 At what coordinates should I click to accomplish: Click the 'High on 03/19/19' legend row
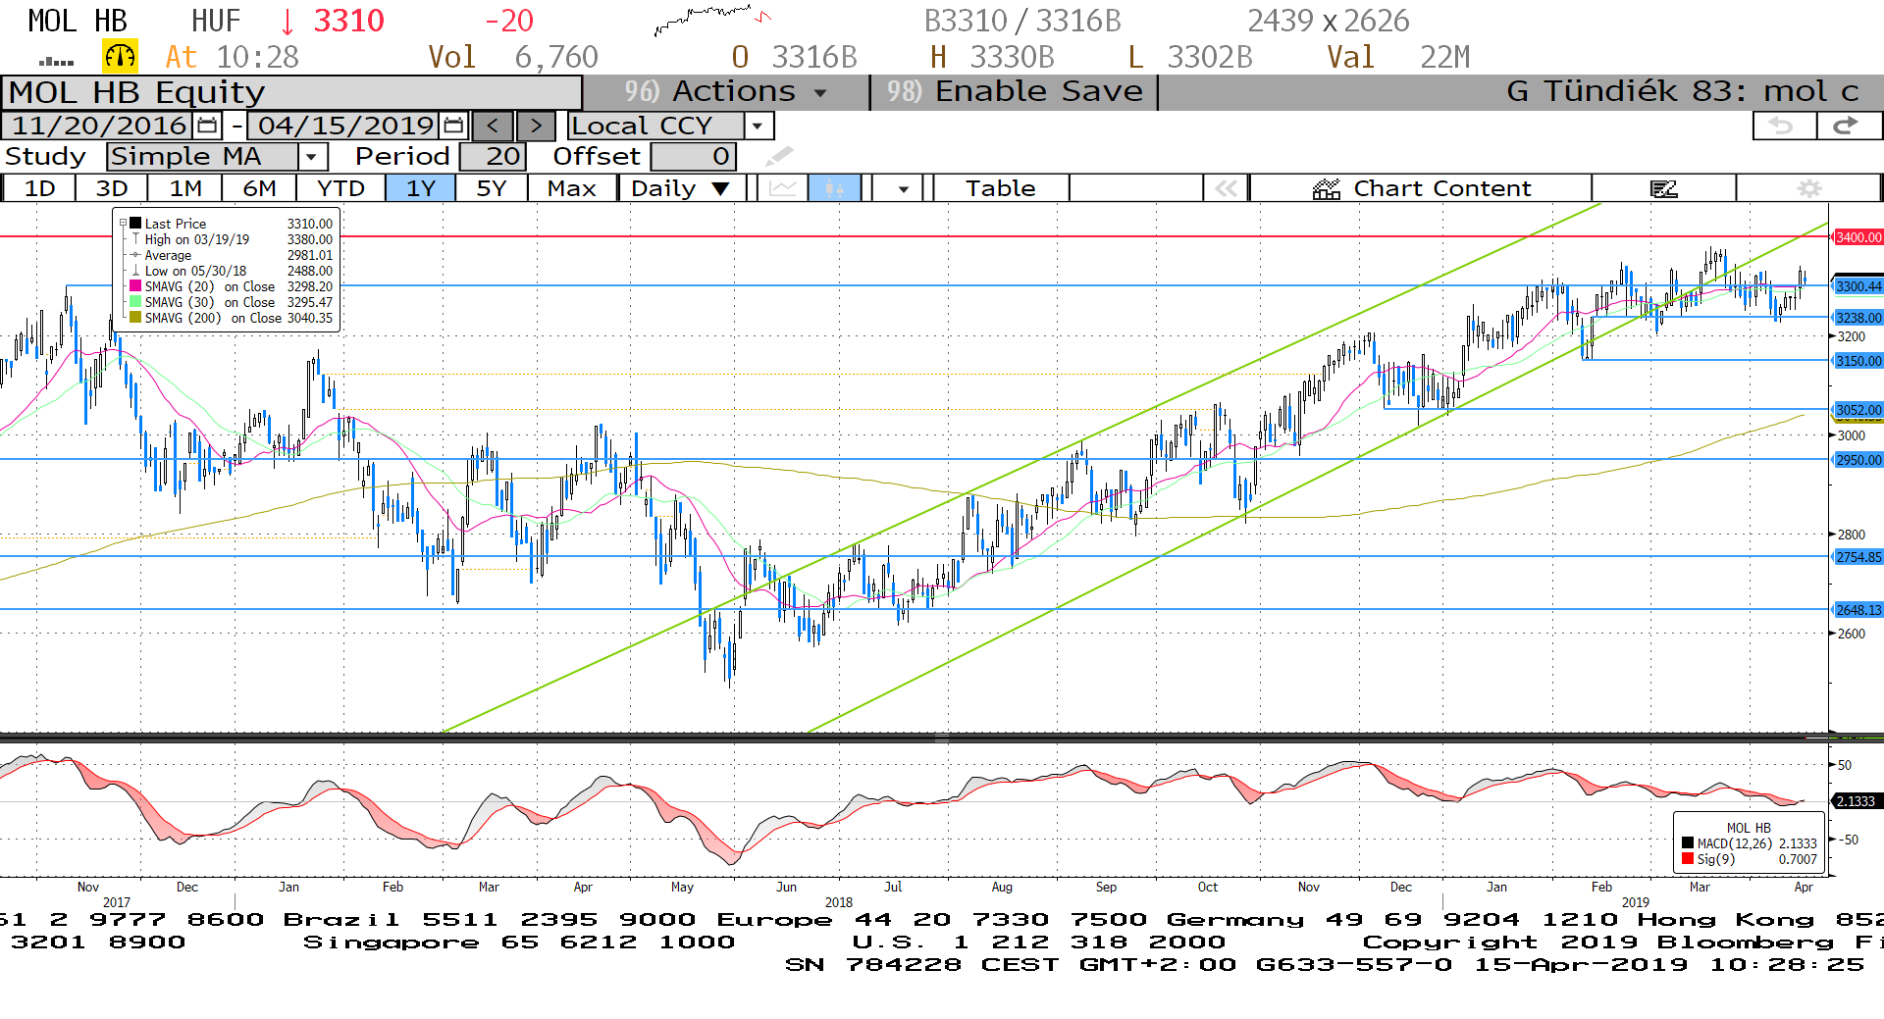click(231, 239)
